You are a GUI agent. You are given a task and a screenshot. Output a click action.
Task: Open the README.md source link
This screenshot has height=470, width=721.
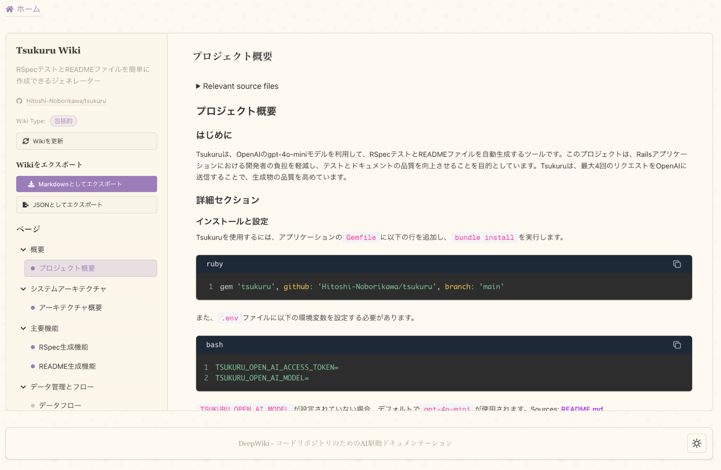(582, 408)
